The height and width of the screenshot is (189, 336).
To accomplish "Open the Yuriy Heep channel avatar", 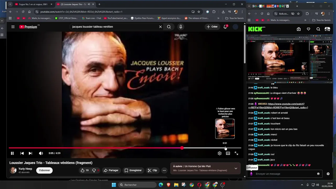I will 13,170.
